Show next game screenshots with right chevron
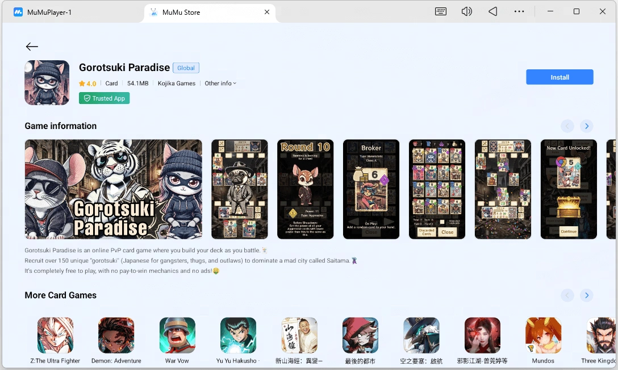Image resolution: width=618 pixels, height=370 pixels. [586, 126]
